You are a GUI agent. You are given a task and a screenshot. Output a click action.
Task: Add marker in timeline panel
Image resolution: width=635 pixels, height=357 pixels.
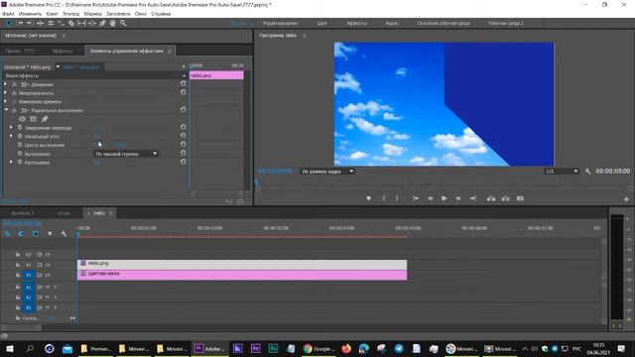point(50,234)
